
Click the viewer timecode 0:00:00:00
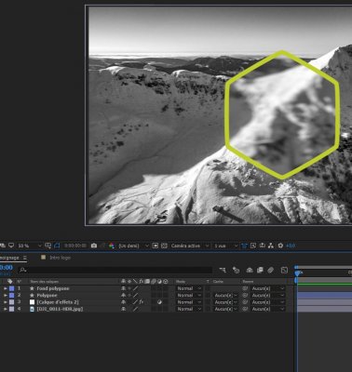click(x=75, y=246)
